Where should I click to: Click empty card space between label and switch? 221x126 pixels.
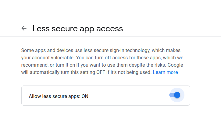point(128,96)
